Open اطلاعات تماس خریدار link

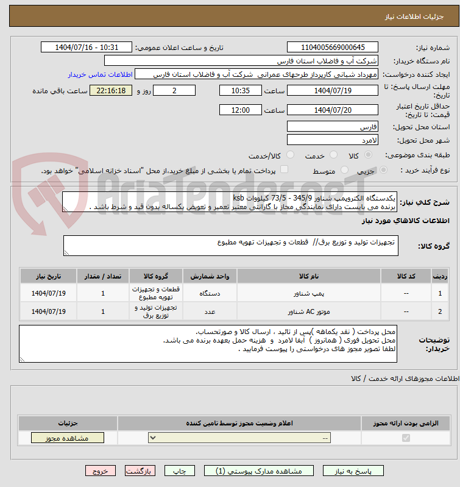click(100, 74)
